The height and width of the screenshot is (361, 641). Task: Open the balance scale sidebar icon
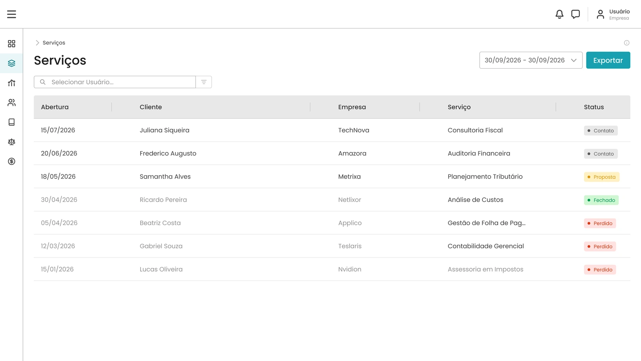pyautogui.click(x=12, y=142)
